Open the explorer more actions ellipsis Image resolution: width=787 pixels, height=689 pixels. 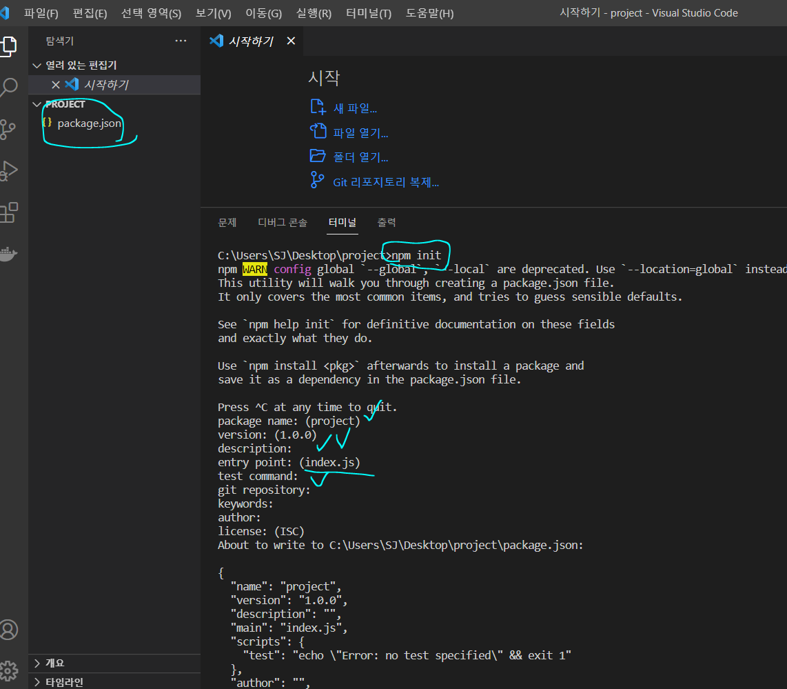pyautogui.click(x=181, y=41)
